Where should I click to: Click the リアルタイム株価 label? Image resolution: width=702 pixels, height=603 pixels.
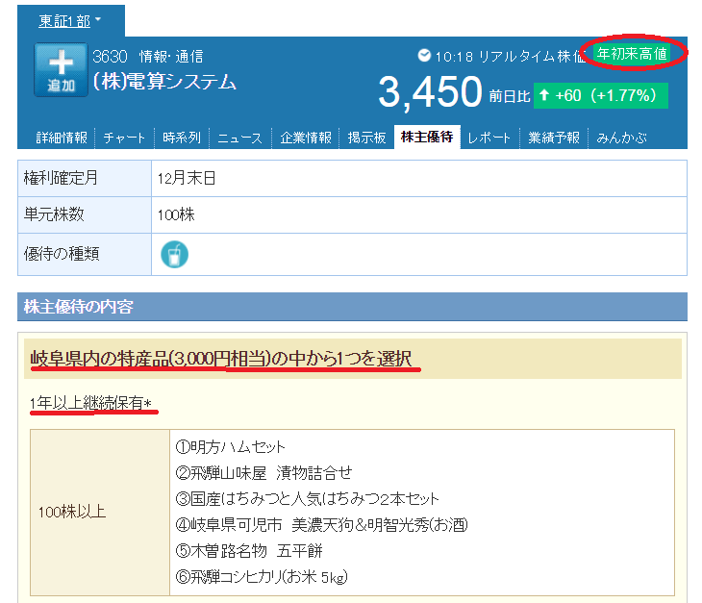tap(532, 57)
